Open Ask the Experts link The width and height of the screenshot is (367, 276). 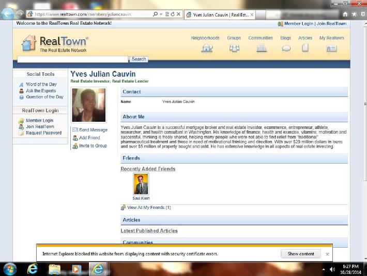pyautogui.click(x=41, y=91)
